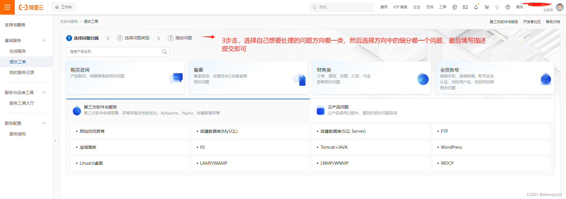Choose the 购买咨询 category card
Image resolution: width=566 pixels, height=199 pixels.
pos(126,78)
